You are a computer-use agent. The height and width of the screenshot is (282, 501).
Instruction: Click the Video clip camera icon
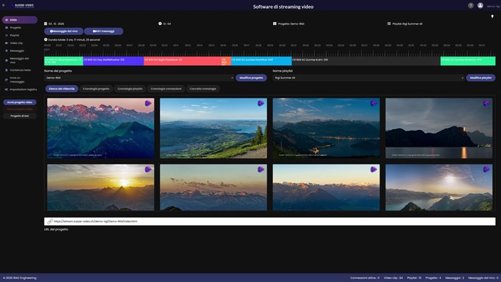6,43
